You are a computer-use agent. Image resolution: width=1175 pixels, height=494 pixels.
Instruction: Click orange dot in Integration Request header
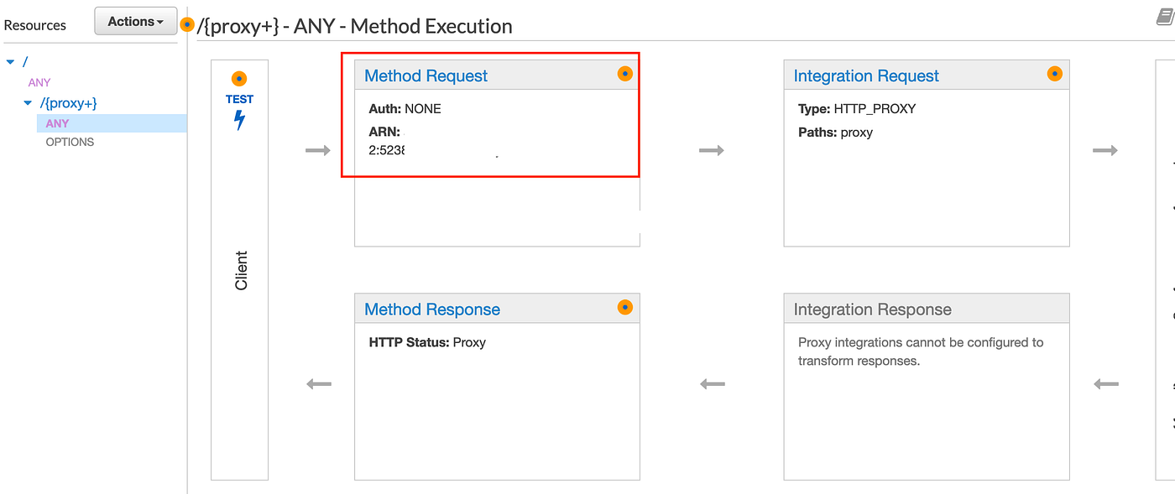tap(1055, 74)
